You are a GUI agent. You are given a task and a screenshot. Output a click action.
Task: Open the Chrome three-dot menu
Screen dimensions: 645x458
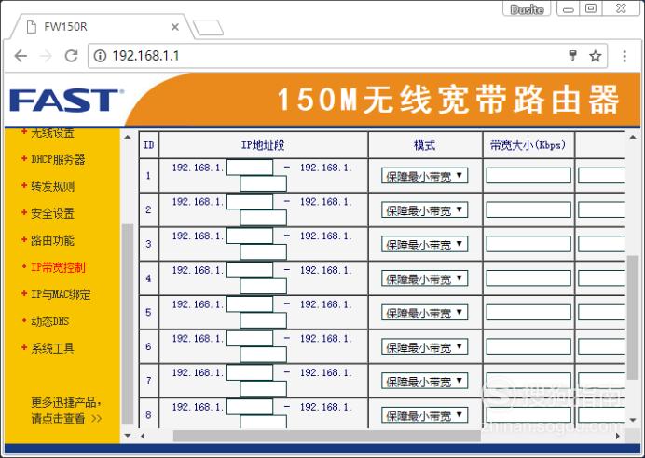[624, 56]
